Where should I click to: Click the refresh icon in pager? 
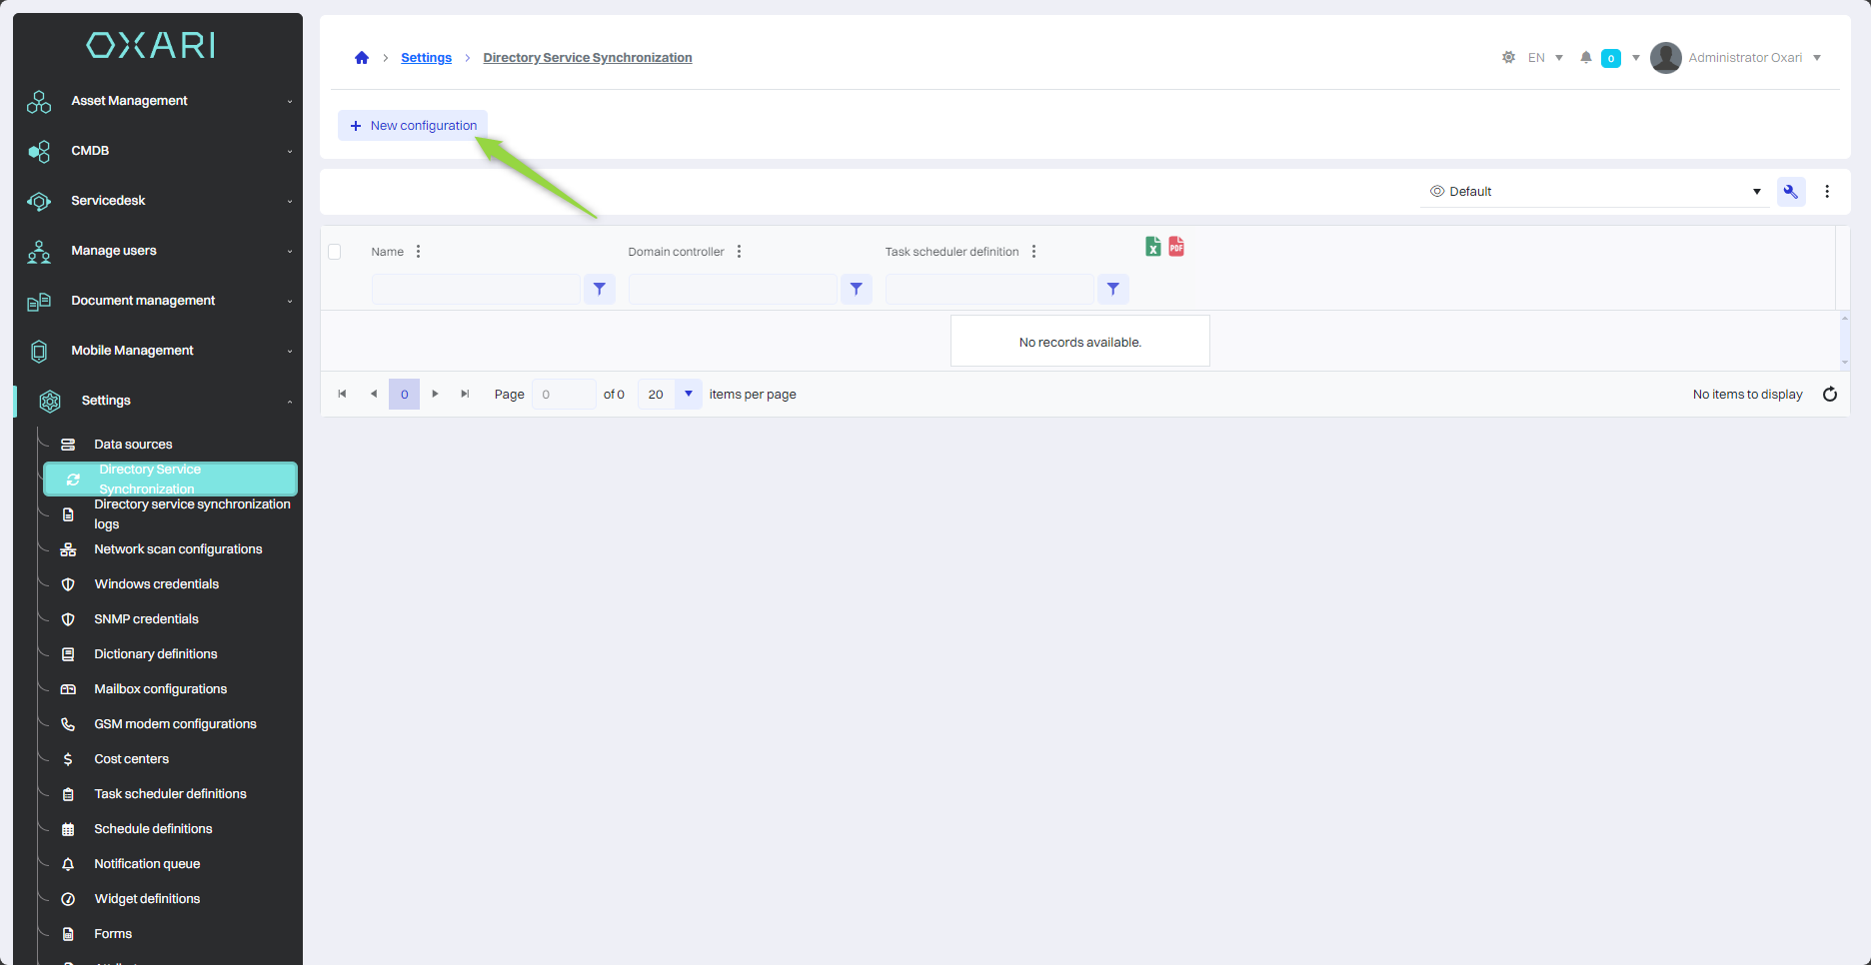[x=1829, y=395]
